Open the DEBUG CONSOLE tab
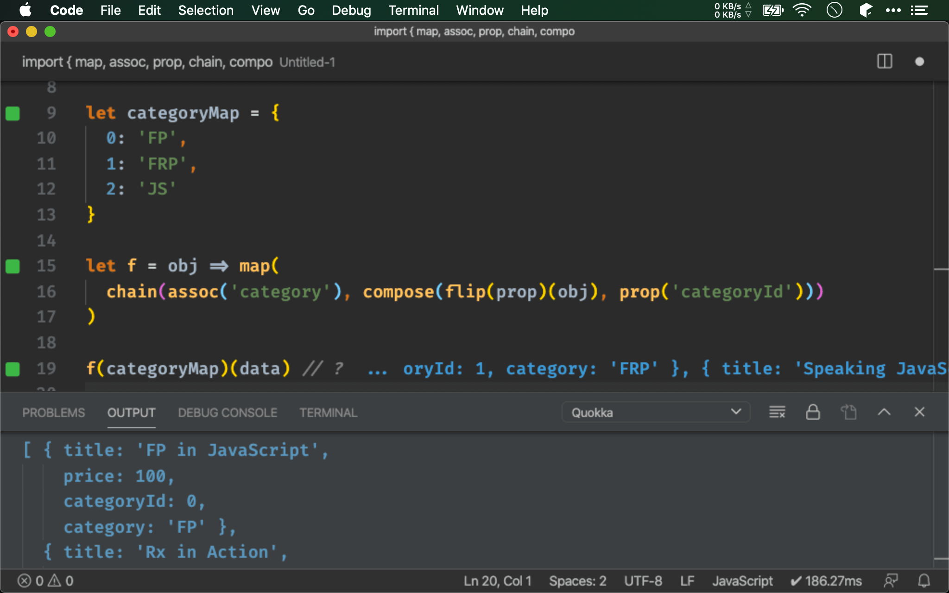Image resolution: width=949 pixels, height=593 pixels. [228, 412]
